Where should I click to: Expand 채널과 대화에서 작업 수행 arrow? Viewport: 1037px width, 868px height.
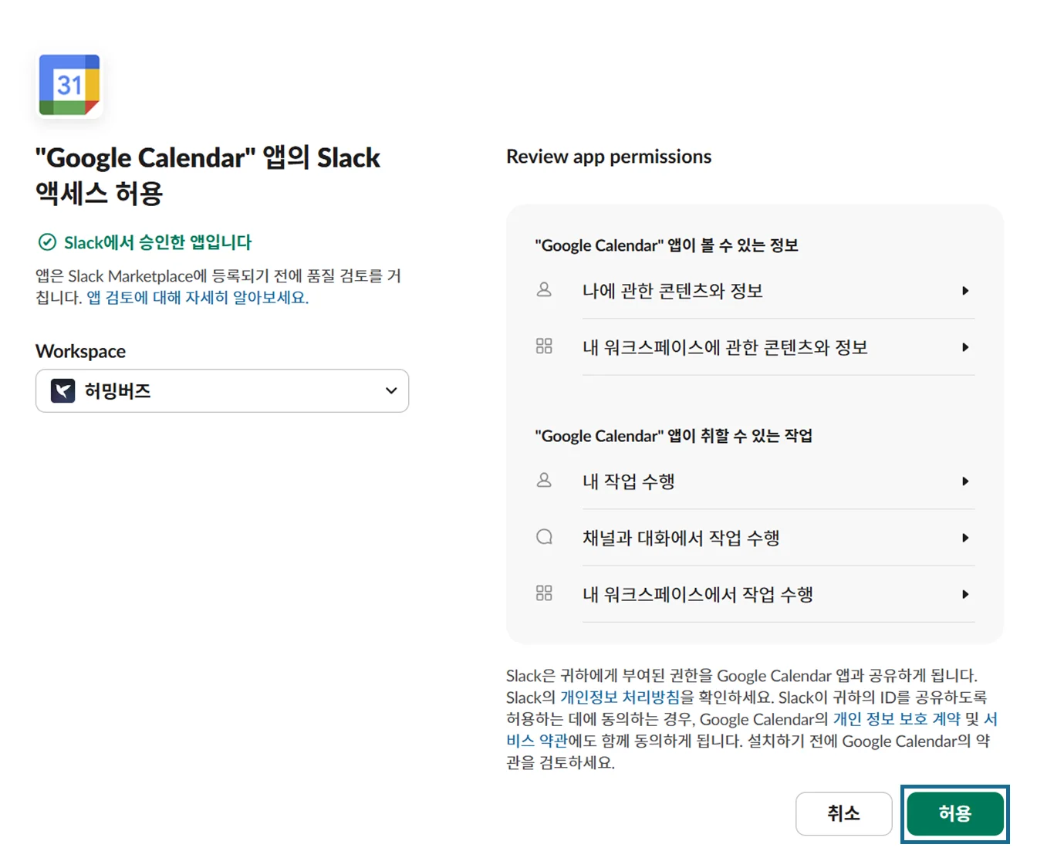point(965,538)
